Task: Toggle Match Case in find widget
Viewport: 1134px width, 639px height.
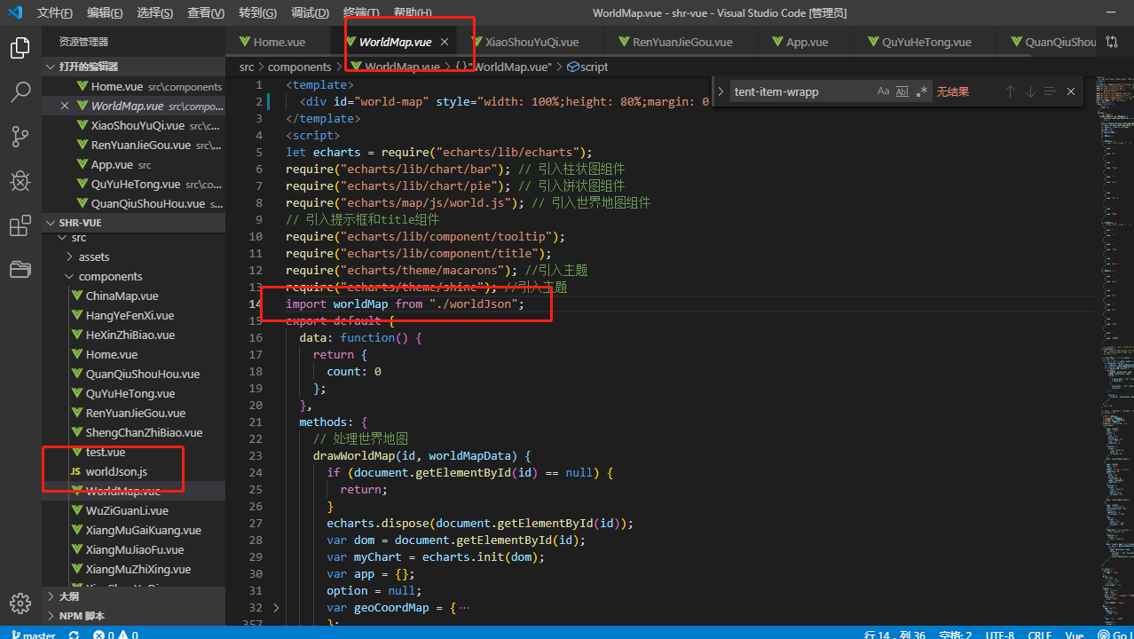Action: pyautogui.click(x=883, y=91)
